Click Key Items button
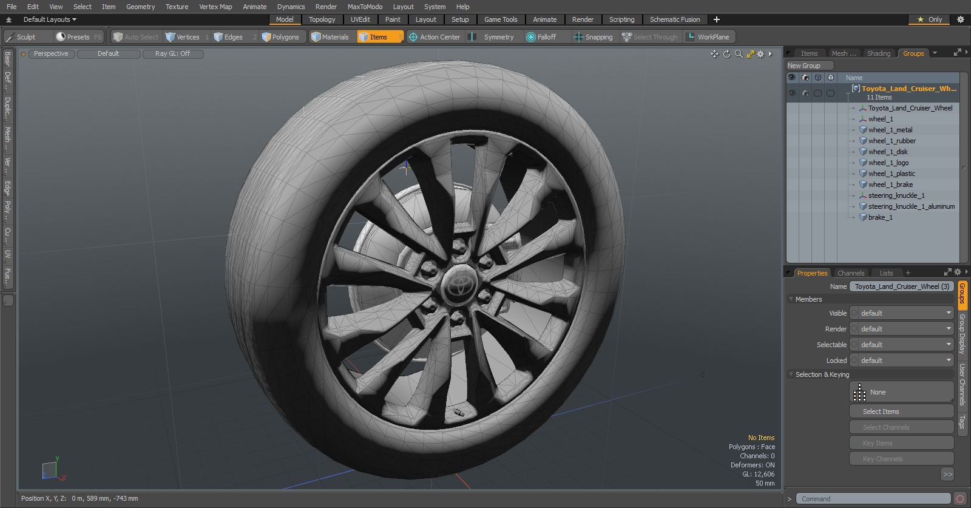Image resolution: width=971 pixels, height=508 pixels. point(902,443)
